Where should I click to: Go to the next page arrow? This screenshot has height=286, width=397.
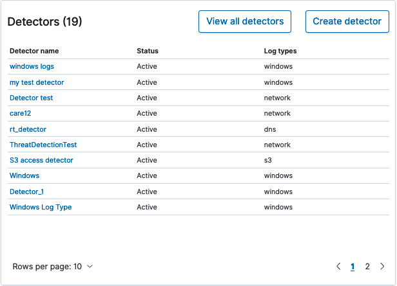pos(382,266)
